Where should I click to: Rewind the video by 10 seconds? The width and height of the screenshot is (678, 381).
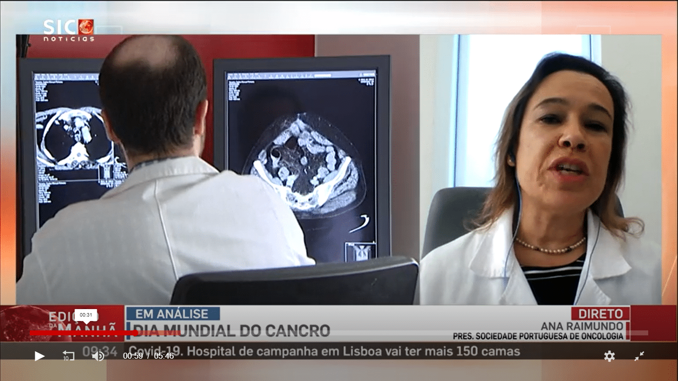point(68,356)
